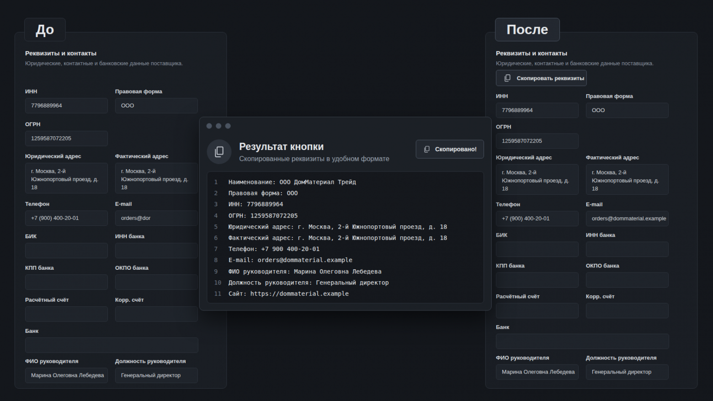
Task: Click Правовая форма field in После panel
Action: point(627,110)
